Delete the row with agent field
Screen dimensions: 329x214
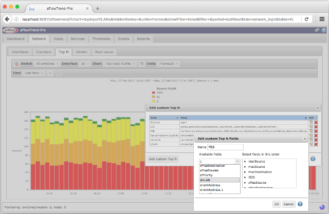point(316,122)
